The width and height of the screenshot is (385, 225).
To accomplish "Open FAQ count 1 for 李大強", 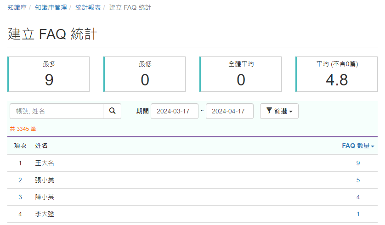I will [358, 214].
